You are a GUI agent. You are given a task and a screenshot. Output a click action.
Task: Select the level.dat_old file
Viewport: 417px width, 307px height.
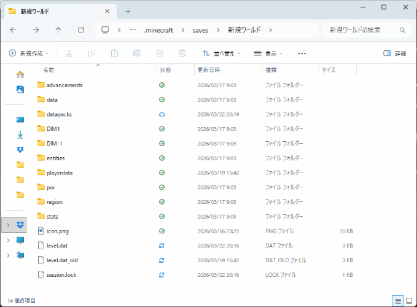(x=62, y=260)
